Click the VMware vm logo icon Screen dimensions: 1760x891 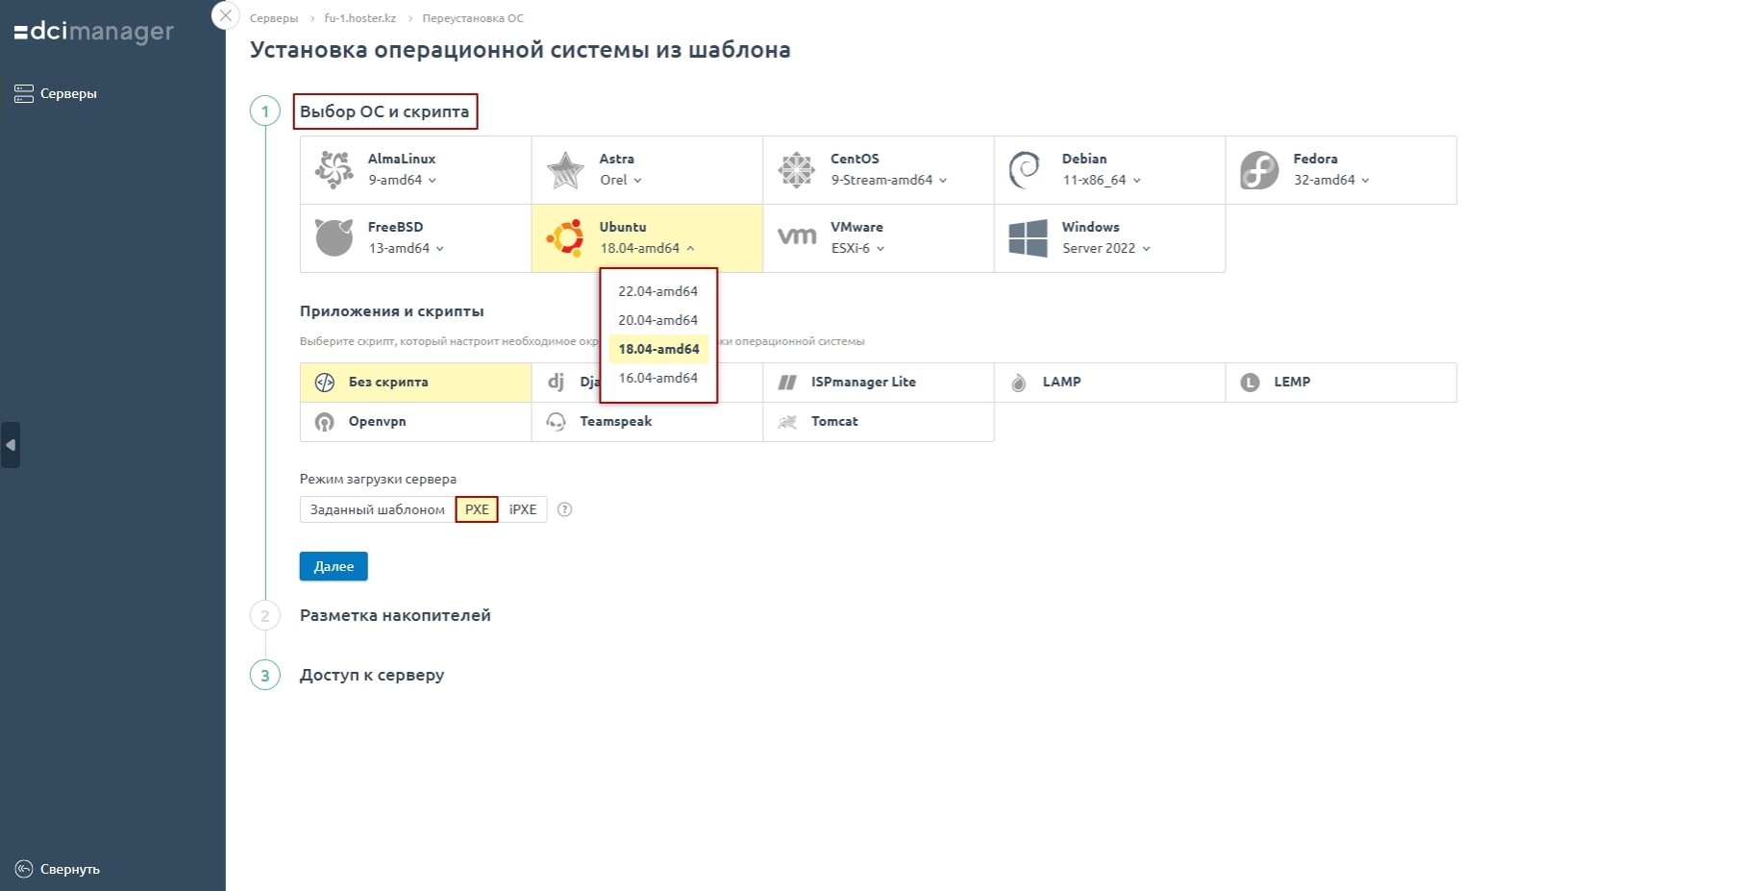coord(797,235)
